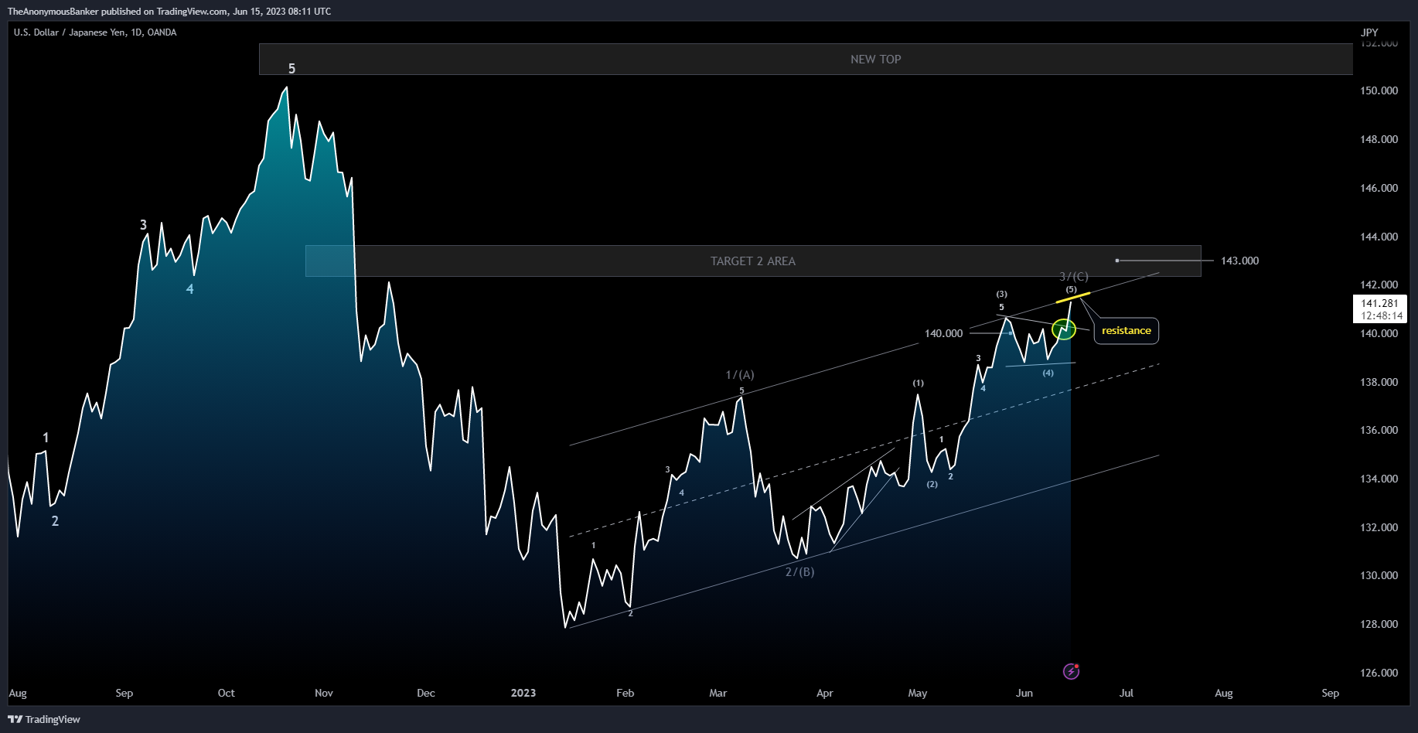Viewport: 1418px width, 733px height.
Task: Click the TradingView logo at bottom left
Action: pyautogui.click(x=44, y=719)
